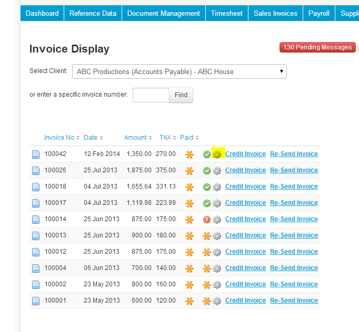This screenshot has height=332, width=359.
Task: Open the Payroll tab
Action: (319, 13)
